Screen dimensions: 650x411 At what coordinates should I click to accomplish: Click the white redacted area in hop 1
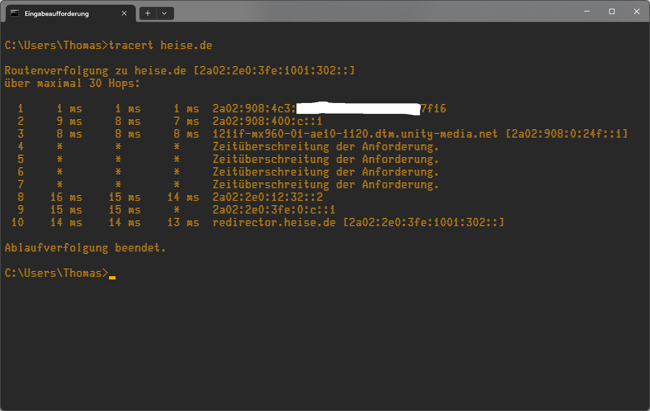358,108
